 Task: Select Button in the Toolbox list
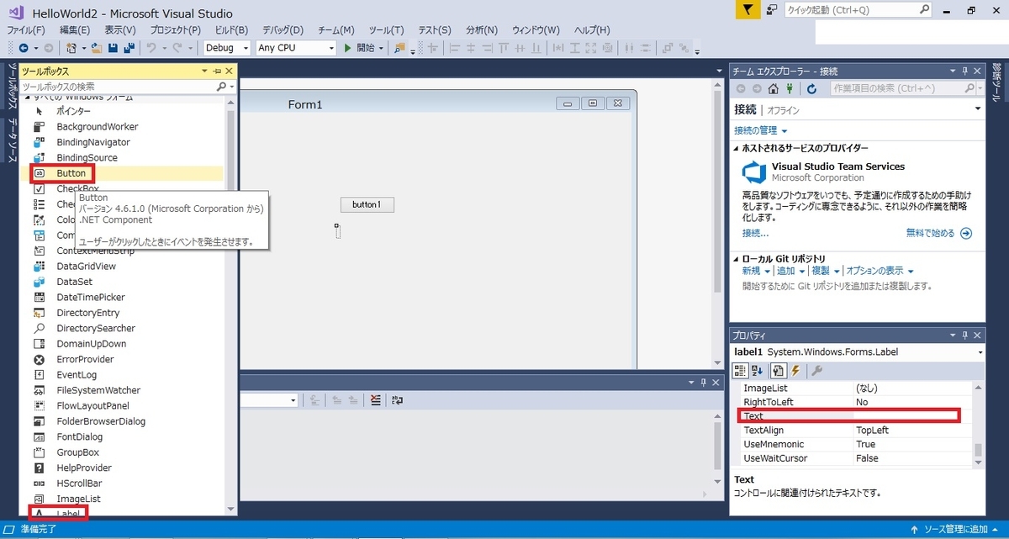[x=71, y=173]
